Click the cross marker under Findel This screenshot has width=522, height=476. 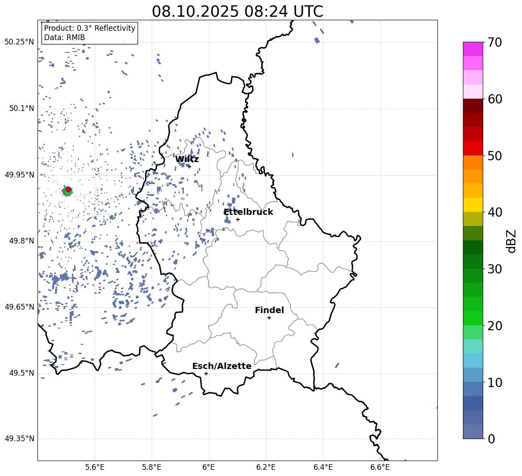coord(269,318)
